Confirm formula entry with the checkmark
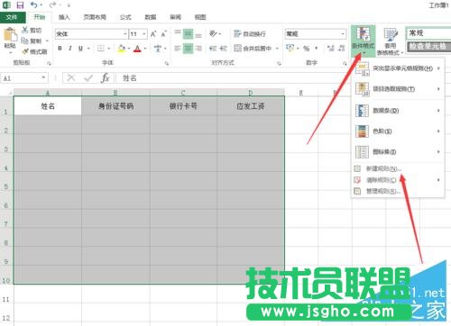Viewport: 451px width, 326px height. click(x=88, y=78)
